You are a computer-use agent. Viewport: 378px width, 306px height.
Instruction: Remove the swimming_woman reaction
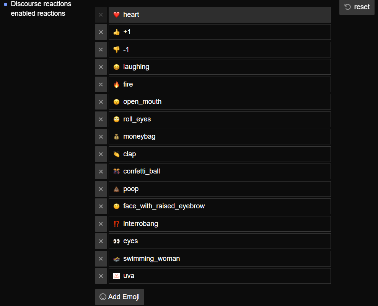101,259
